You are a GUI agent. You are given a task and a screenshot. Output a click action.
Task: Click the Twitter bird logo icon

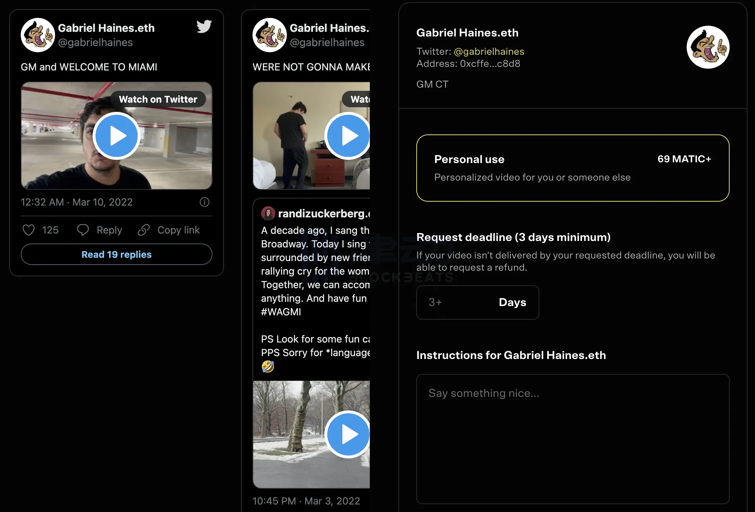[204, 26]
